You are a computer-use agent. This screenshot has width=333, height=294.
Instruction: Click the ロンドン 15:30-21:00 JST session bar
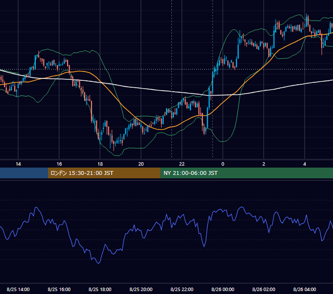coord(104,173)
